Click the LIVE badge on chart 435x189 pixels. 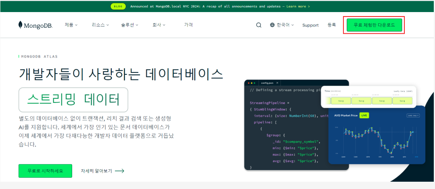(x=364, y=115)
